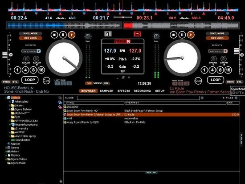The image size is (245, 184).
Task: Open the Recording tab
Action: pos(143,91)
